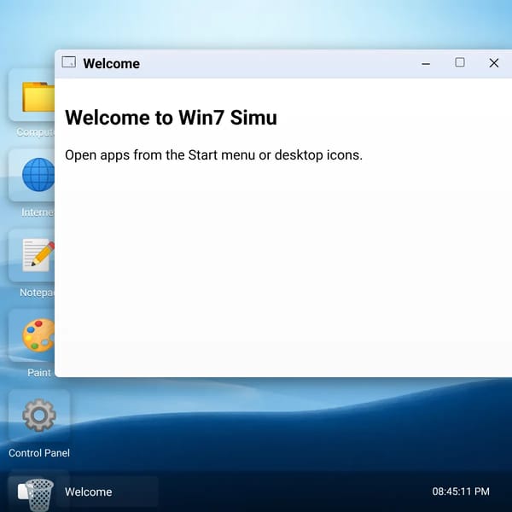The height and width of the screenshot is (512, 512).
Task: Close the Welcome window
Action: tap(494, 63)
